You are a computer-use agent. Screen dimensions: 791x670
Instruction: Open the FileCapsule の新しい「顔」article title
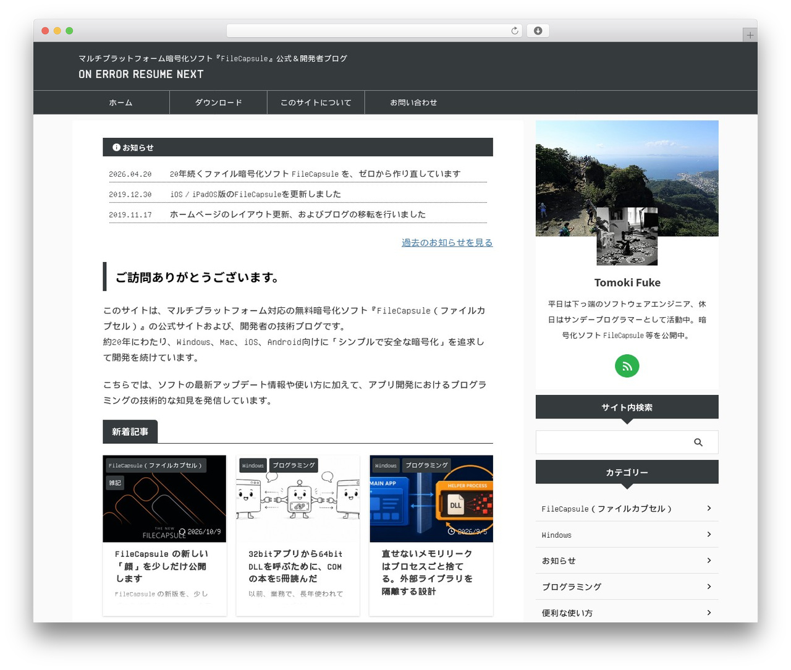click(x=161, y=566)
